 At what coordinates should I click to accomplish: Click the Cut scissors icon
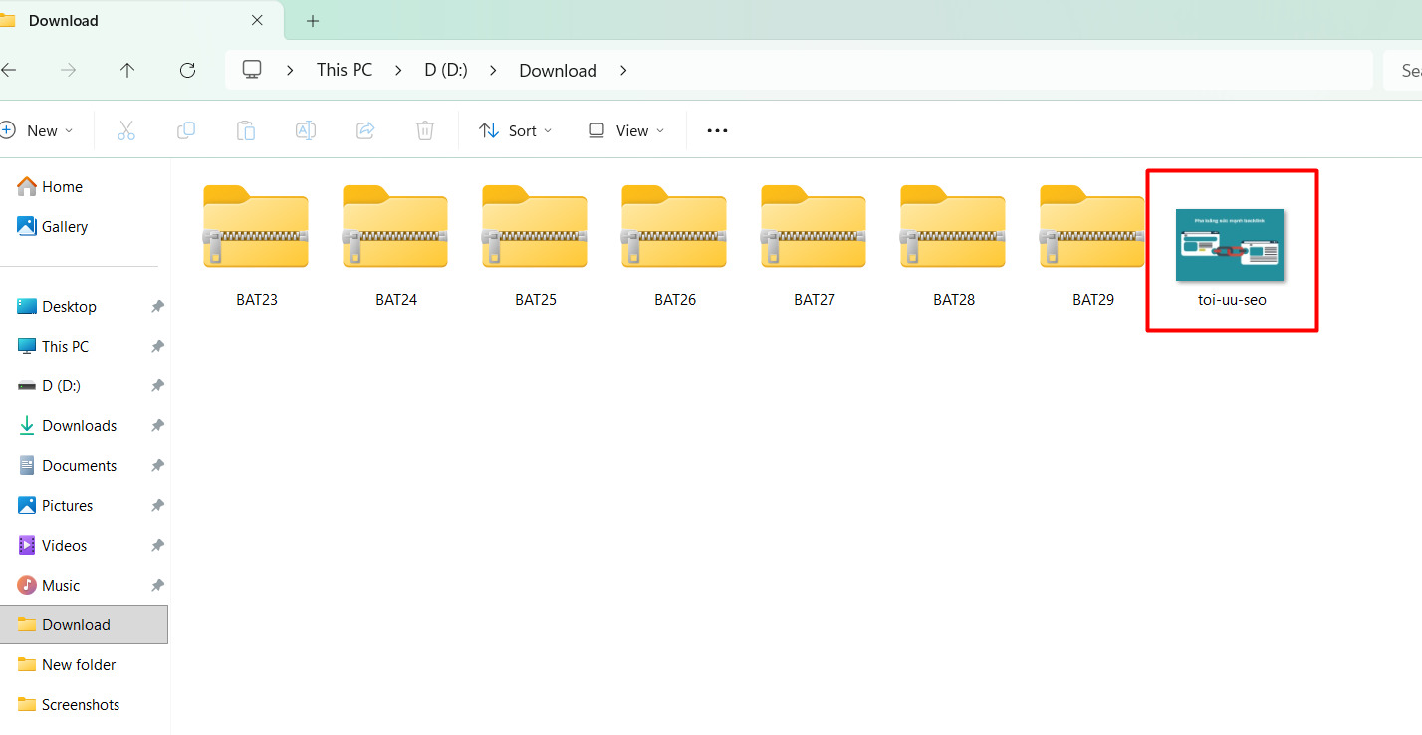(x=125, y=130)
